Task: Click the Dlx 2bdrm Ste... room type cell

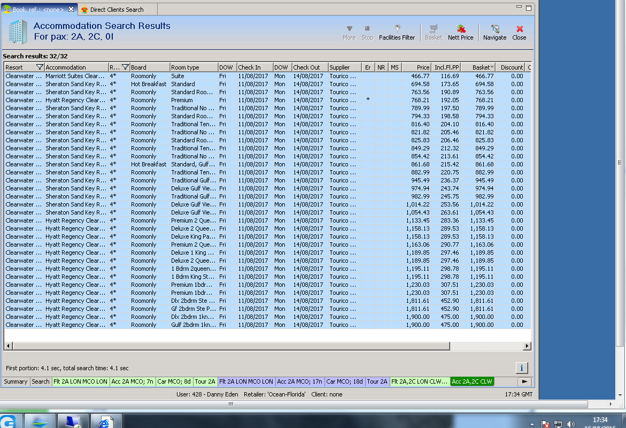Action: (x=193, y=301)
